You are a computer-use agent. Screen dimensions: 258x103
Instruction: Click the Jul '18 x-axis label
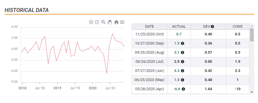(x=40, y=88)
